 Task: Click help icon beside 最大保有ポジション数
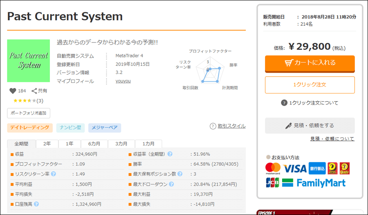pyautogui.click(x=180, y=174)
